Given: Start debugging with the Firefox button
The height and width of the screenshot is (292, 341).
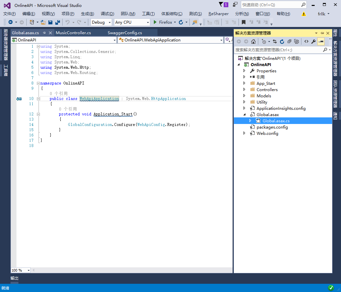Looking at the screenshot, I should [x=163, y=22].
